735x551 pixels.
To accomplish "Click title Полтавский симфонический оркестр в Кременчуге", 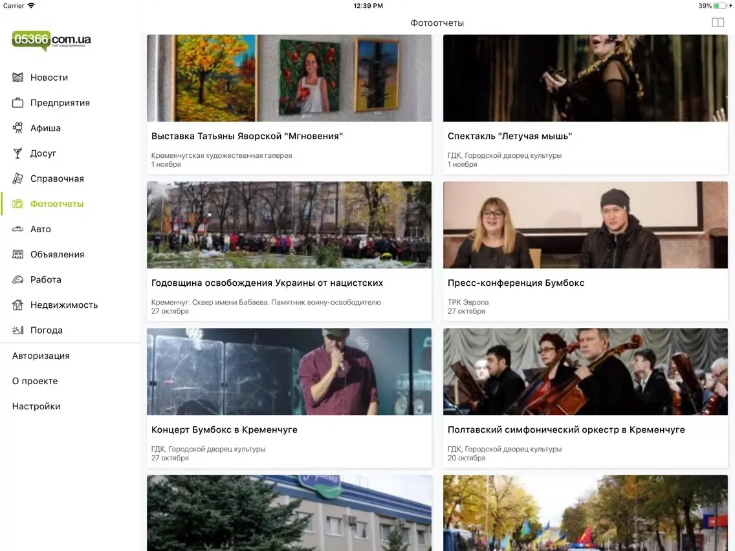I will (x=566, y=429).
